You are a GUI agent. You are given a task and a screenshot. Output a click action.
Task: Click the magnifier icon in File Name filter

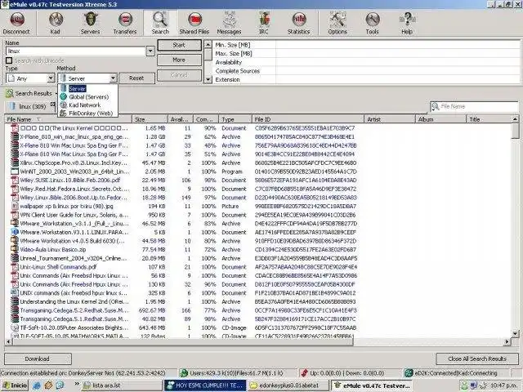436,107
